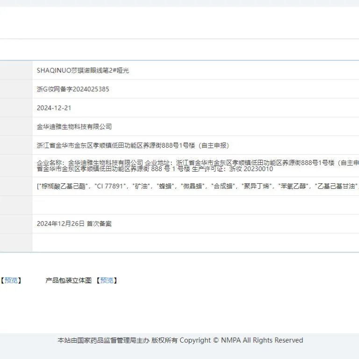Select 2024年12月26日 首次备案 entry
359x359 pixels.
click(74, 224)
